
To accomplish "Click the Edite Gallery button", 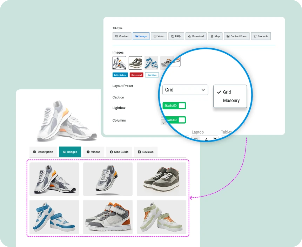I will [120, 75].
